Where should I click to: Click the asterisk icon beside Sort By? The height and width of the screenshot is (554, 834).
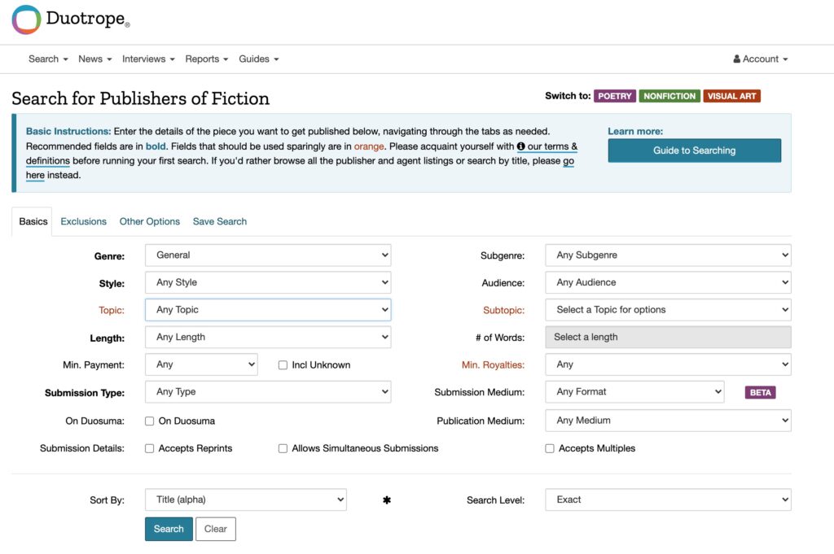(x=387, y=500)
